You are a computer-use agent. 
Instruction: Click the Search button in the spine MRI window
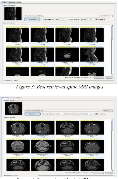click(32, 19)
